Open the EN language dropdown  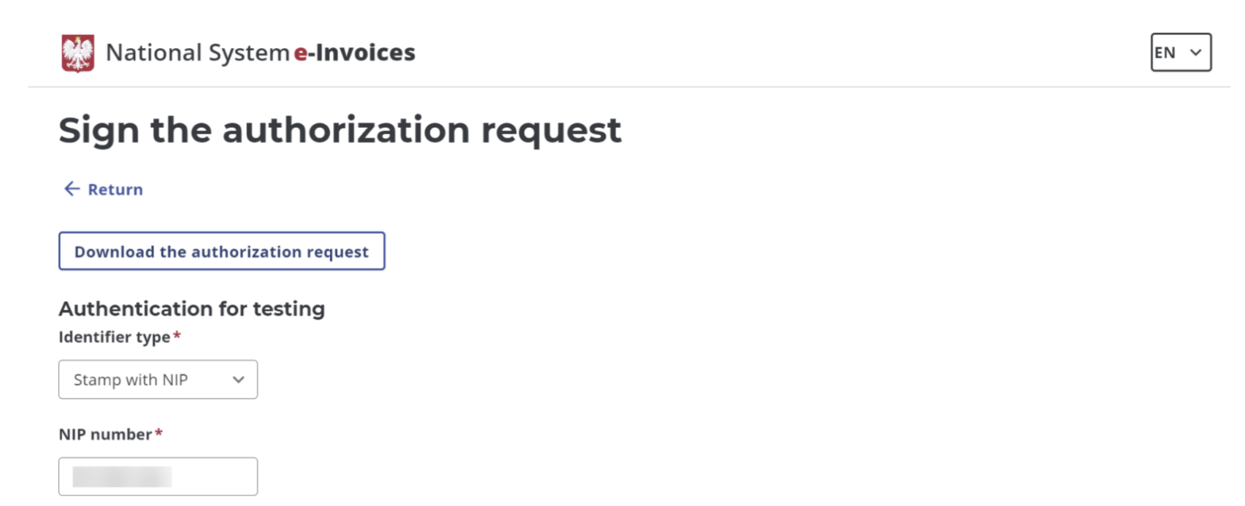click(1180, 53)
